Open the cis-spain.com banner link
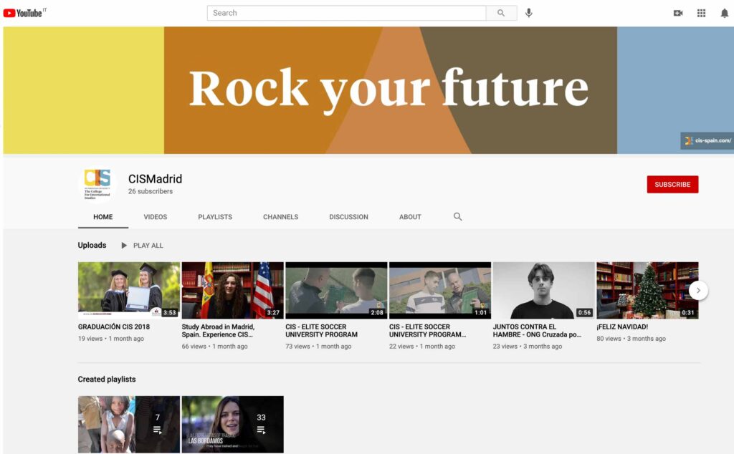This screenshot has height=454, width=734. coord(707,141)
